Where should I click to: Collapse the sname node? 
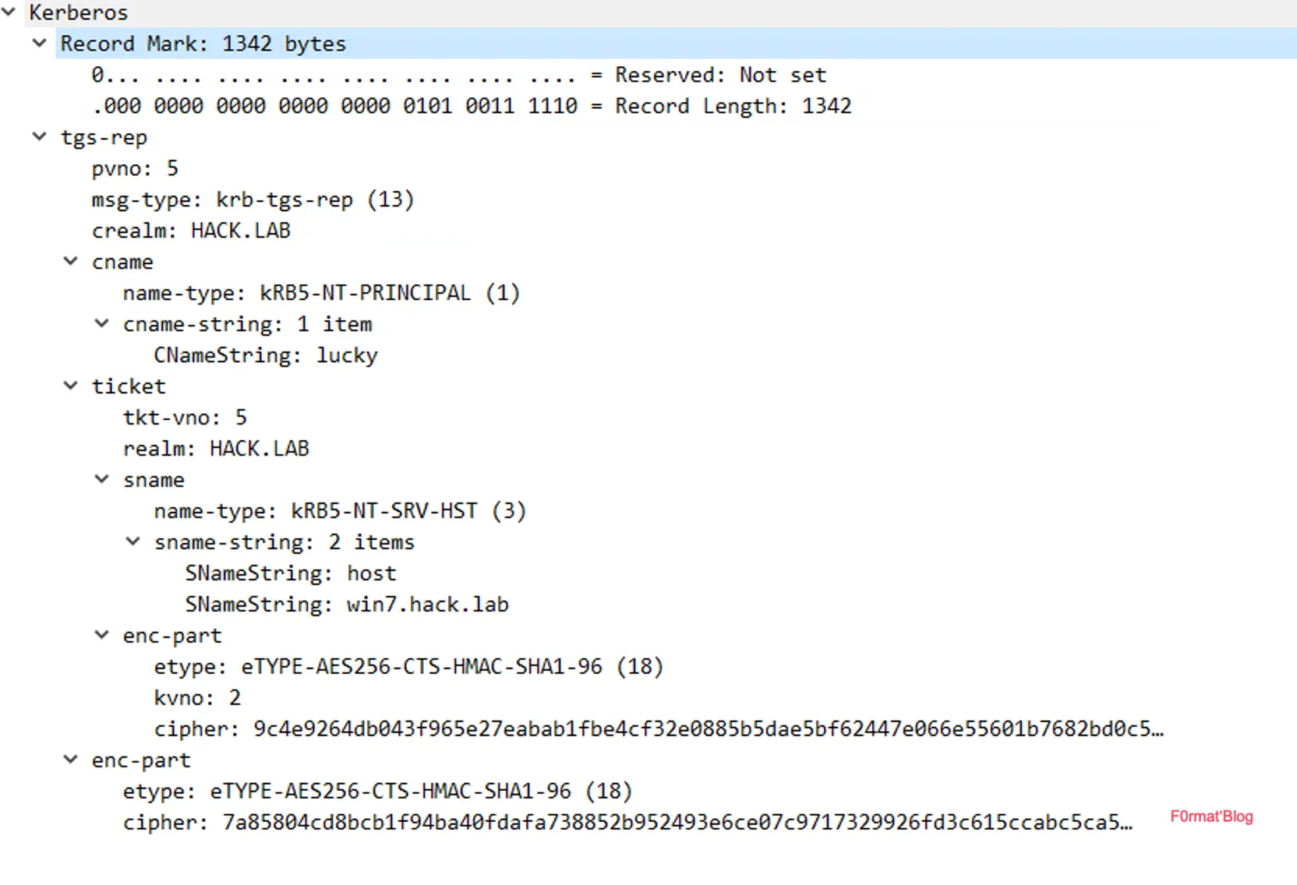101,479
